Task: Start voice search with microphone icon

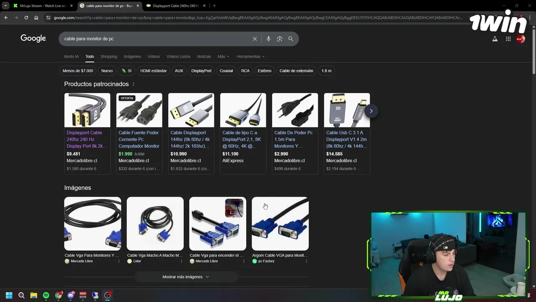Action: (268, 39)
